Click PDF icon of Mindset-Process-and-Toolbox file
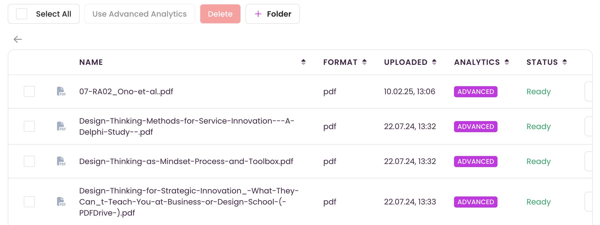This screenshot has width=600, height=225. [x=61, y=161]
